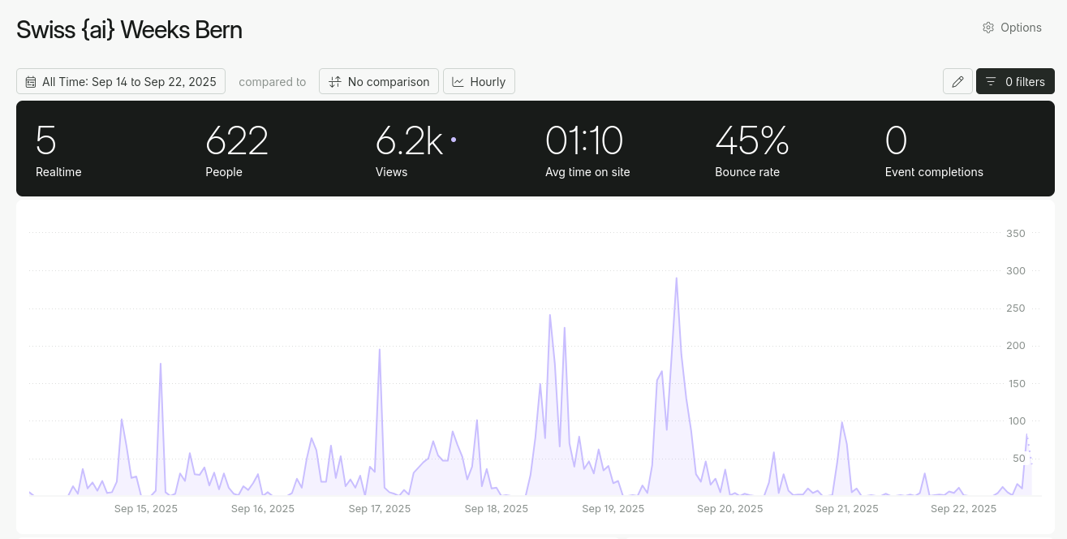Screen dimensions: 1067x539
Task: Click the Swiss {ai} Weeks Bern title
Action: pos(129,30)
